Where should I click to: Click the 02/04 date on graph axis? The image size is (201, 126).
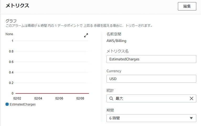point(38,98)
